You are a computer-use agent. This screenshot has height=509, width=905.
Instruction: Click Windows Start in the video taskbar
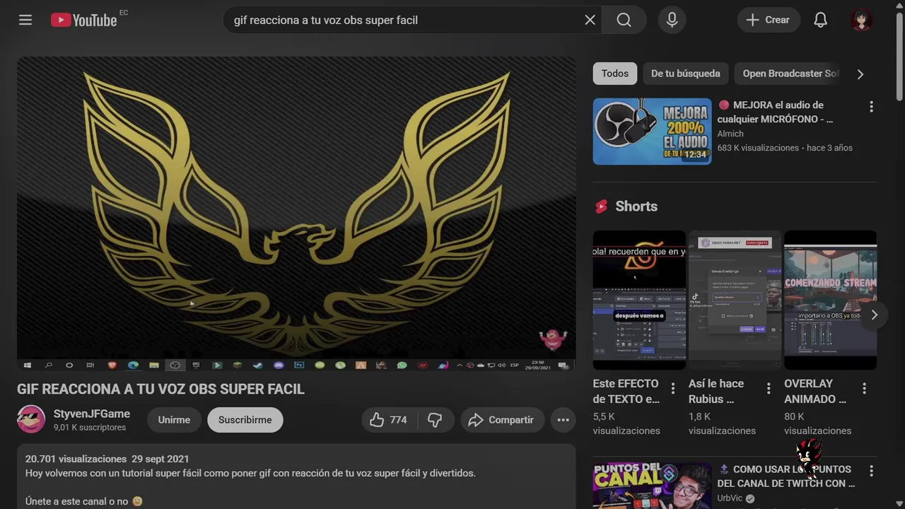pyautogui.click(x=28, y=365)
